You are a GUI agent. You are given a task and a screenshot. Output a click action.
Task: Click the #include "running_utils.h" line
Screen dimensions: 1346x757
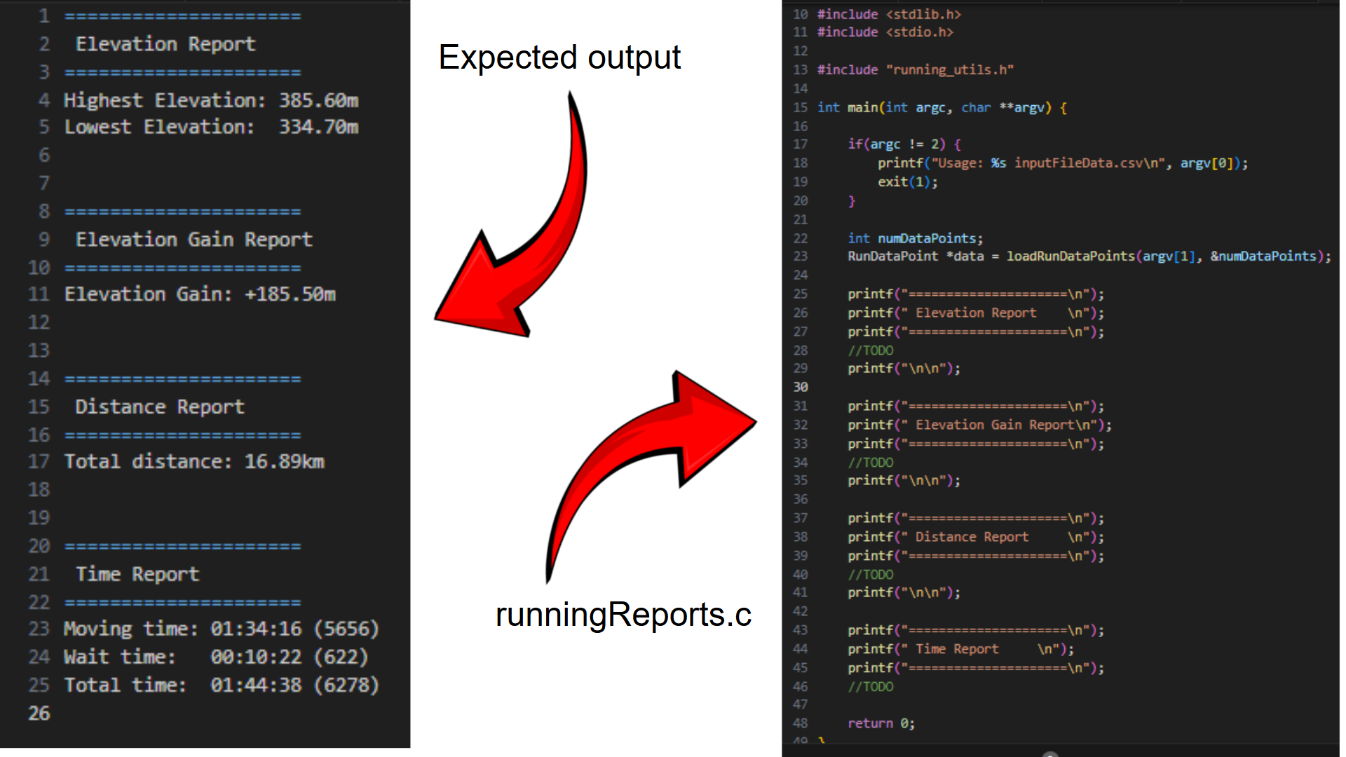pyautogui.click(x=916, y=69)
